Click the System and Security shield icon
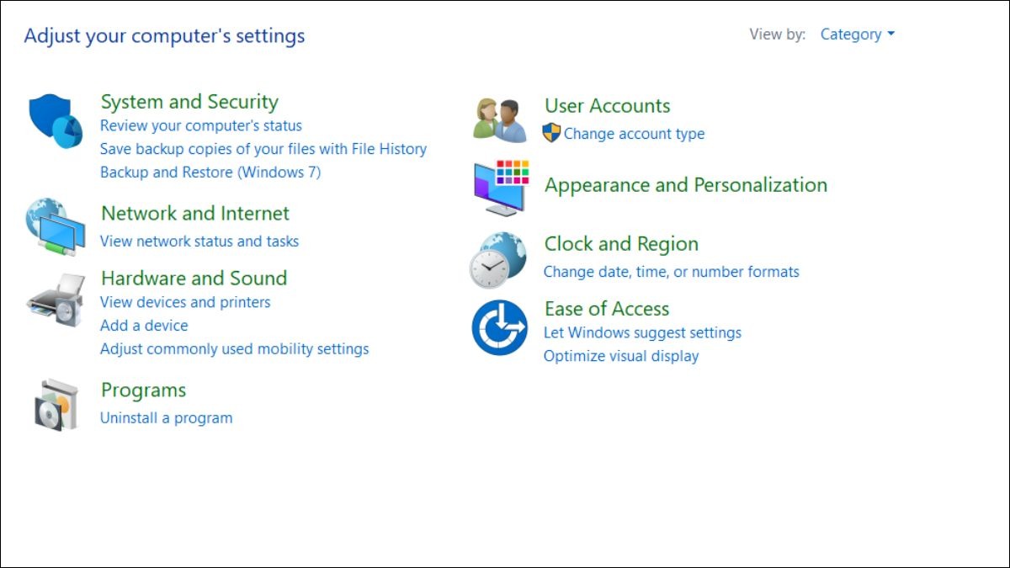This screenshot has height=568, width=1010. pyautogui.click(x=56, y=121)
